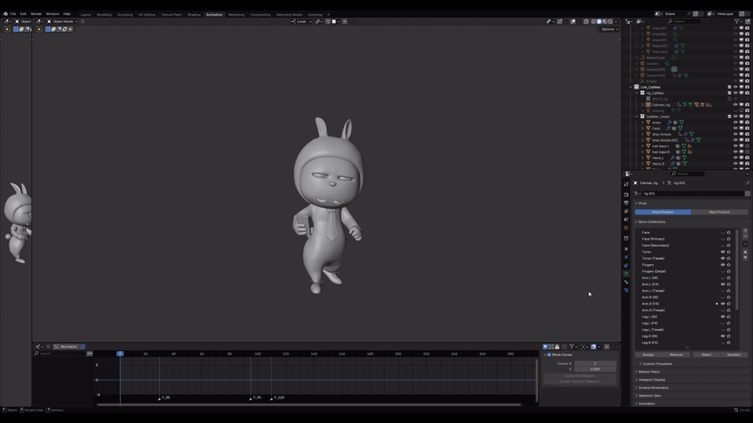
Task: Enable the WGTS_rig collection checkbox
Action: (729, 99)
